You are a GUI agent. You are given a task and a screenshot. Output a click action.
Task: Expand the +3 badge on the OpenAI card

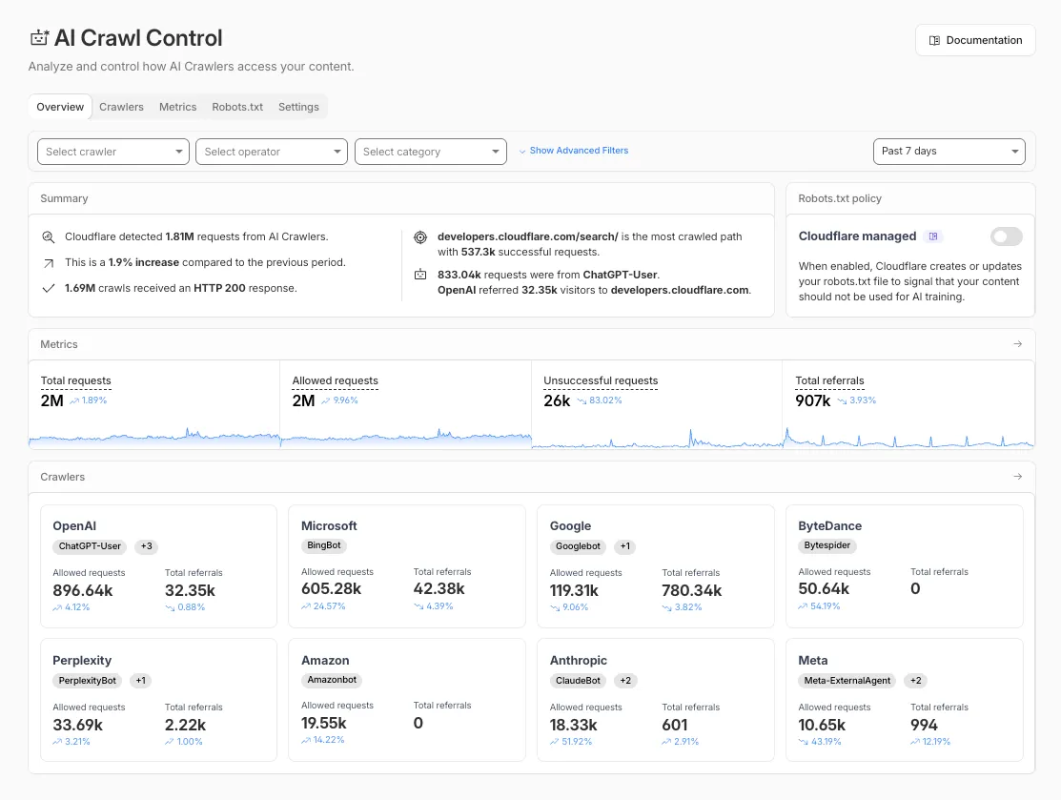[146, 546]
